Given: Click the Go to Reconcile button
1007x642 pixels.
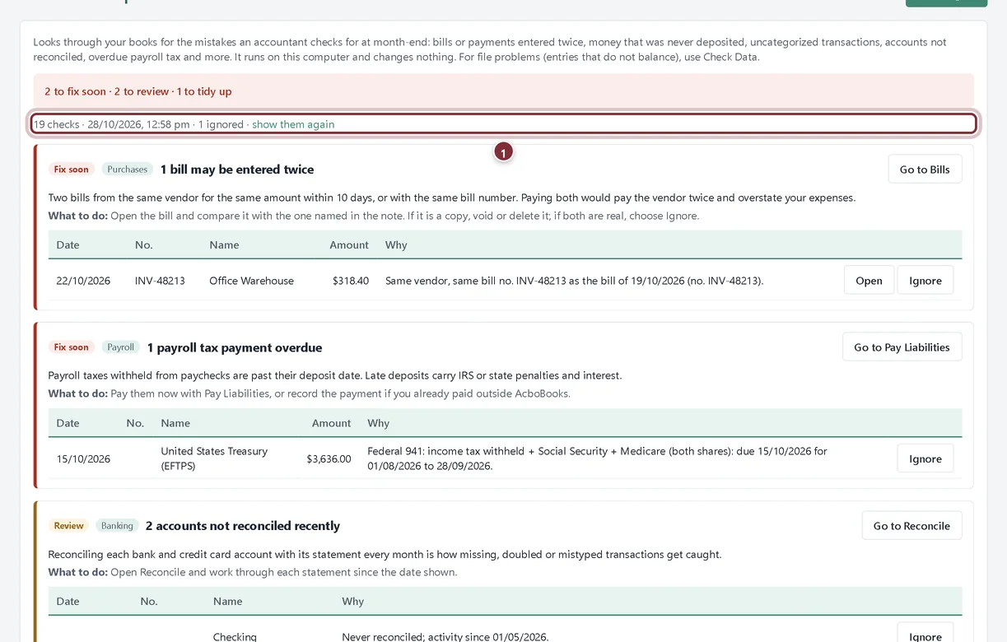Looking at the screenshot, I should [x=911, y=526].
